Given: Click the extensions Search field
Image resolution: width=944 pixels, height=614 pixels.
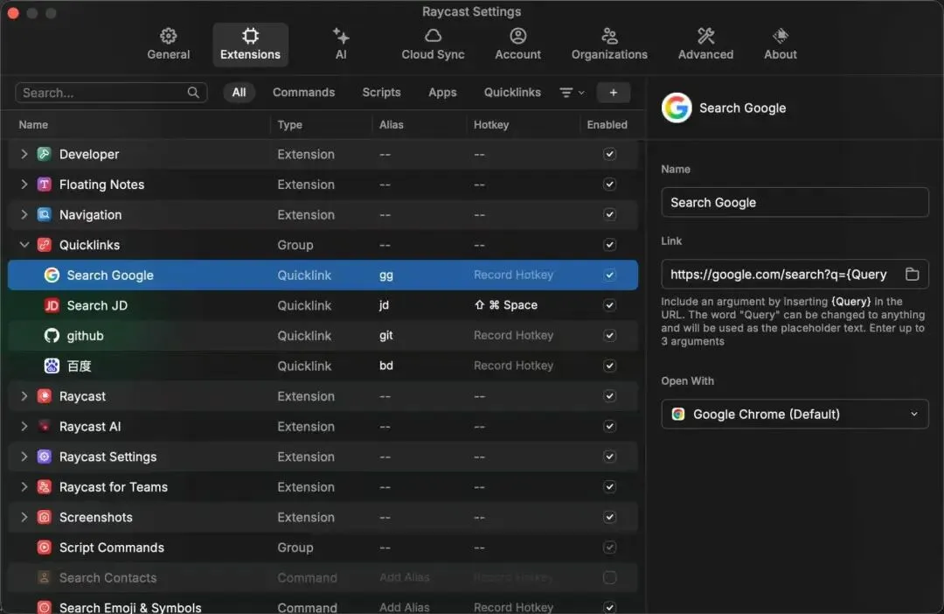Looking at the screenshot, I should (103, 93).
